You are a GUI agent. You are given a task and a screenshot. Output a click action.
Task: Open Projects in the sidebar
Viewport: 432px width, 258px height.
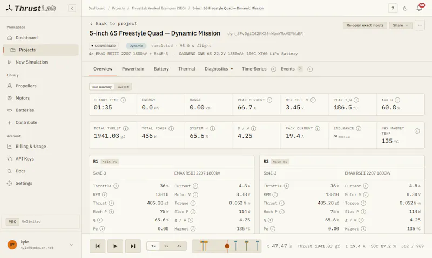click(40, 50)
